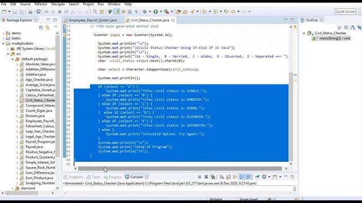This screenshot has width=362, height=203.
Task: Remove Launch with console X icon
Action: [206, 176]
